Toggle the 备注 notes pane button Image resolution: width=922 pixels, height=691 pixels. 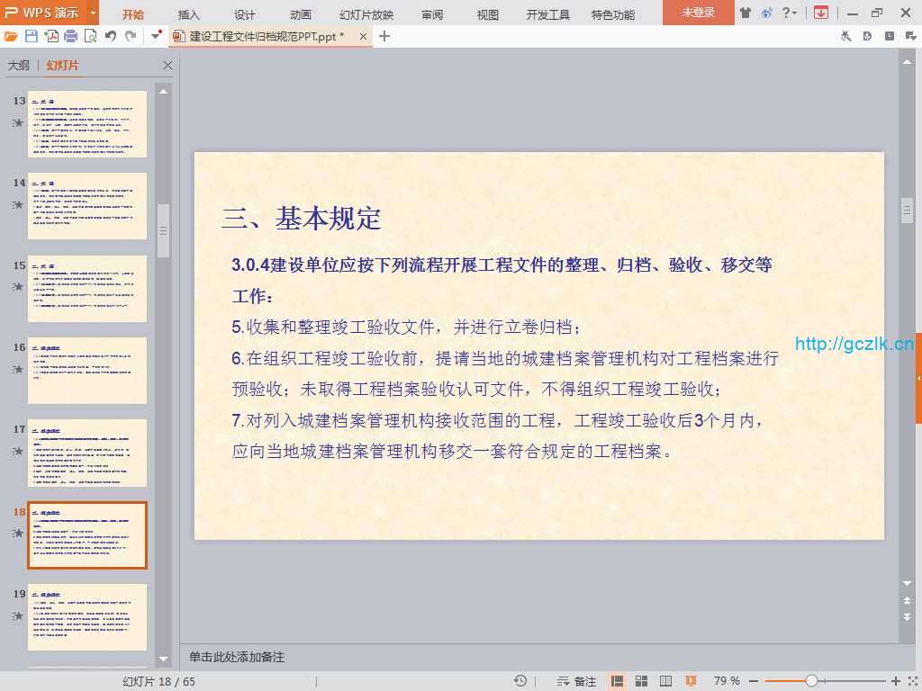coord(576,681)
